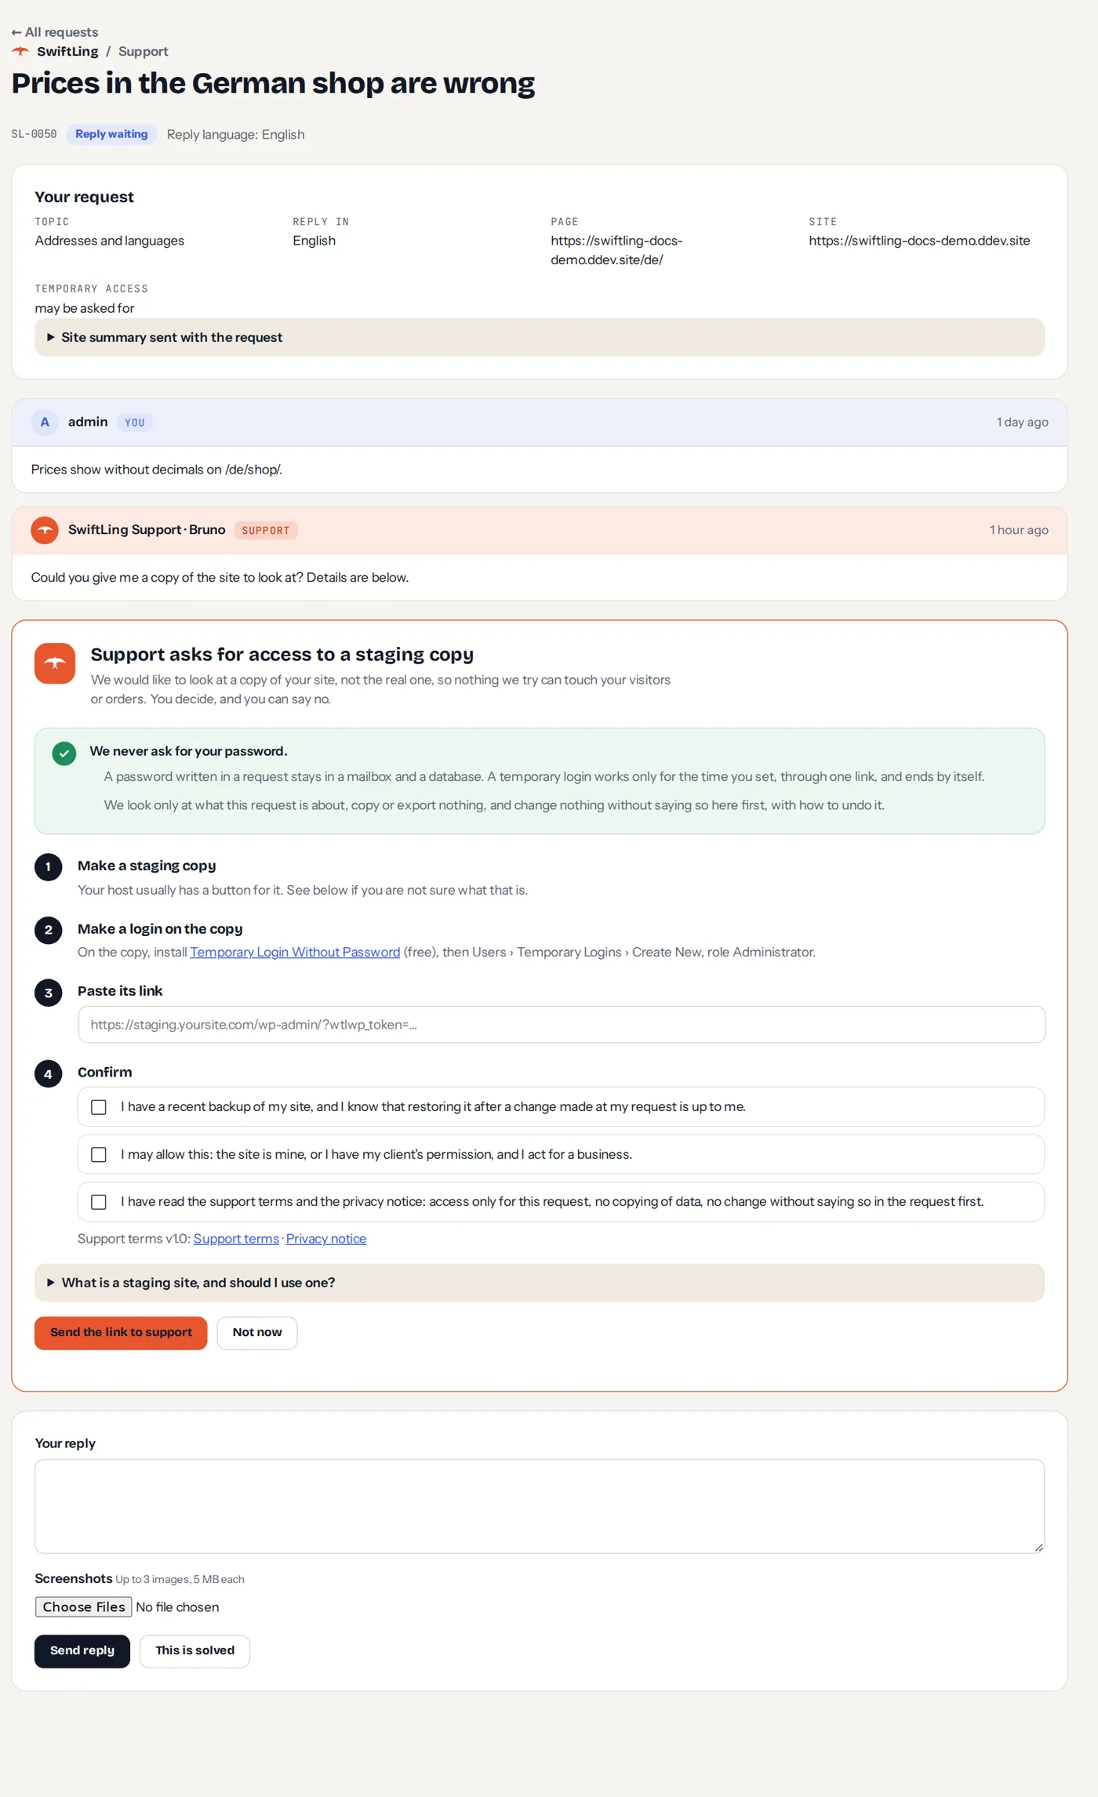Viewport: 1098px width, 1797px height.
Task: Click the green checkmark password notice icon
Action: (64, 753)
